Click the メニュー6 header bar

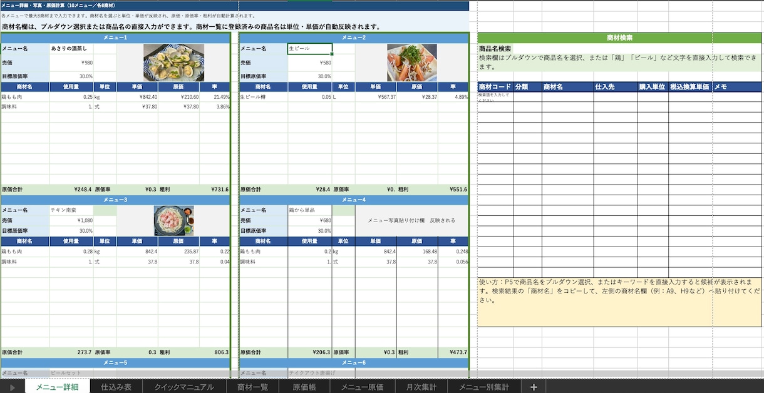tap(354, 362)
